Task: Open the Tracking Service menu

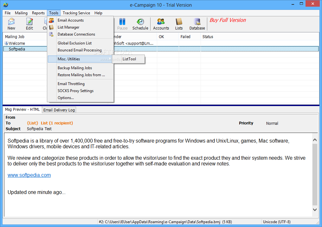Action: click(76, 13)
